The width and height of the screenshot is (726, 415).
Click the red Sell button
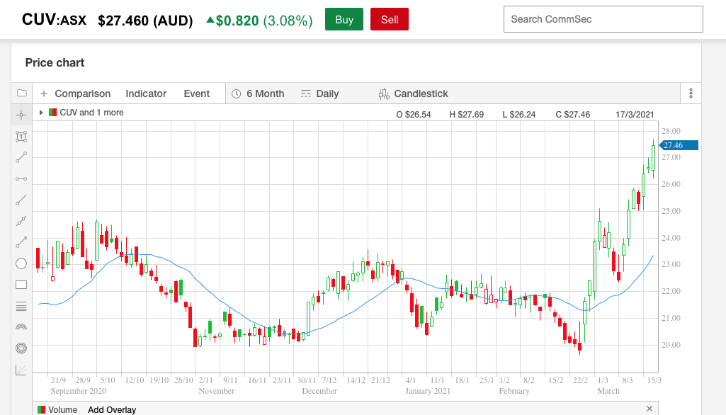pos(390,20)
